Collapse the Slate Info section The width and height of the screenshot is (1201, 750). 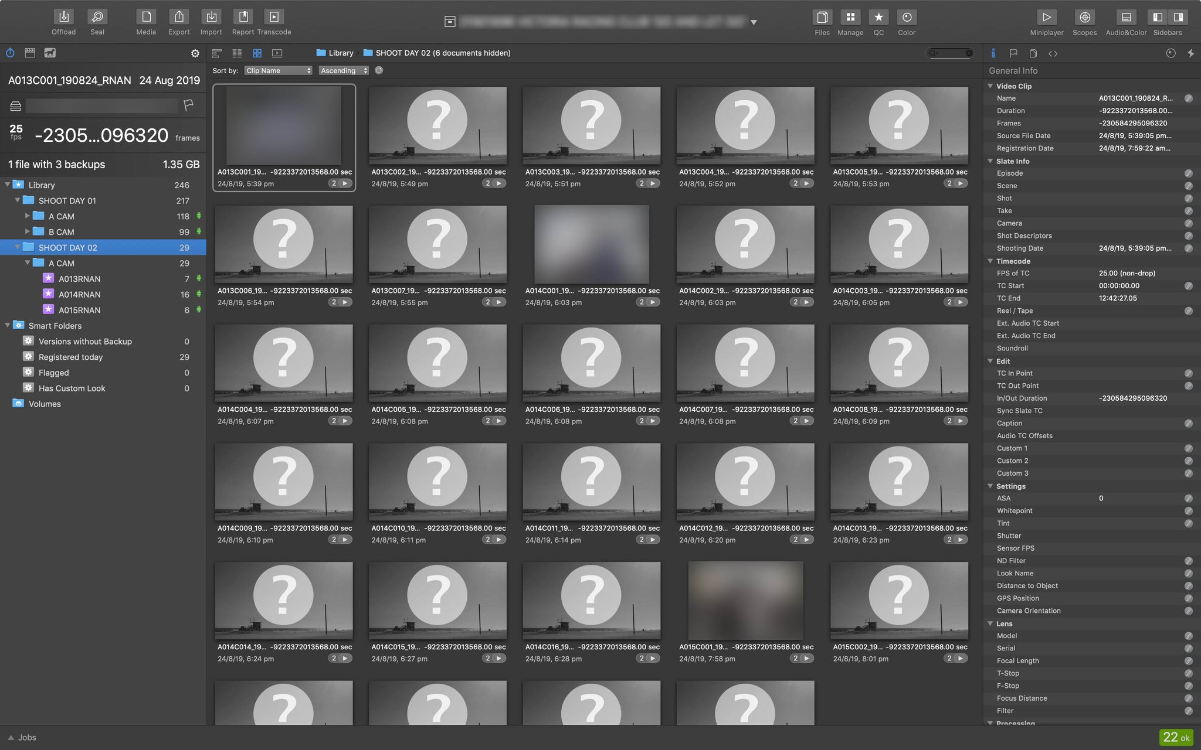pos(990,161)
